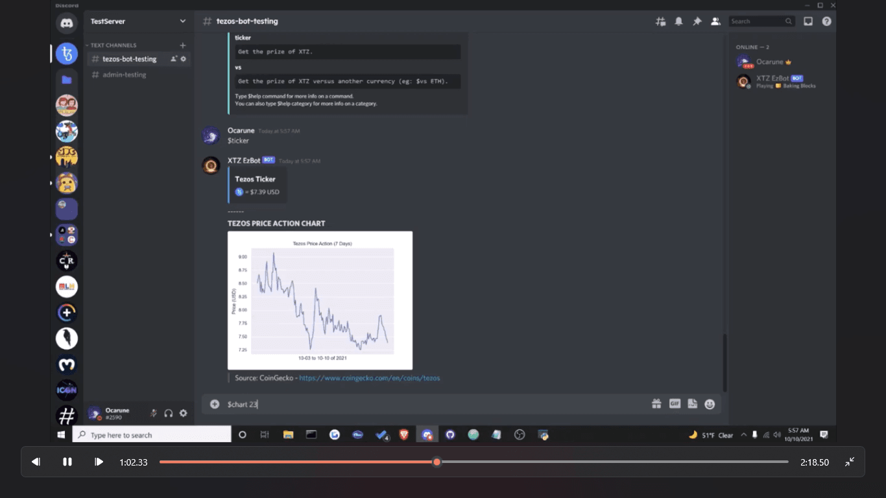Open Discord Home from the server list
The image size is (886, 498).
coord(67,24)
